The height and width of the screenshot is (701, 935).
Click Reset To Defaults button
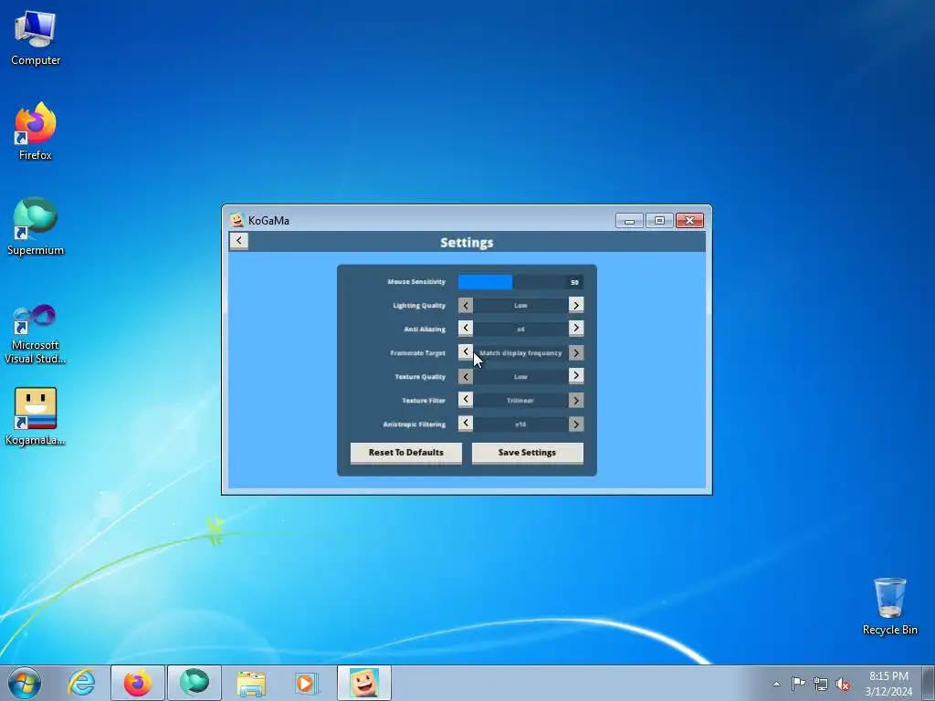[x=406, y=453]
